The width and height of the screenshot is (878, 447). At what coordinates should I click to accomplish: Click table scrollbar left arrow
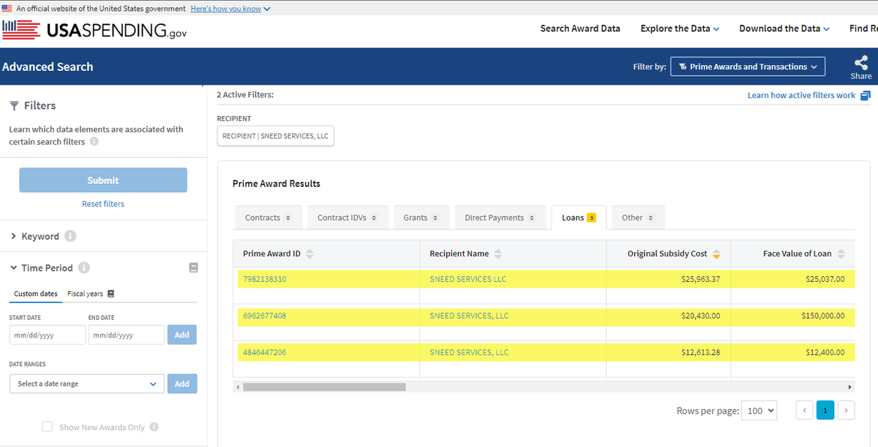click(237, 386)
